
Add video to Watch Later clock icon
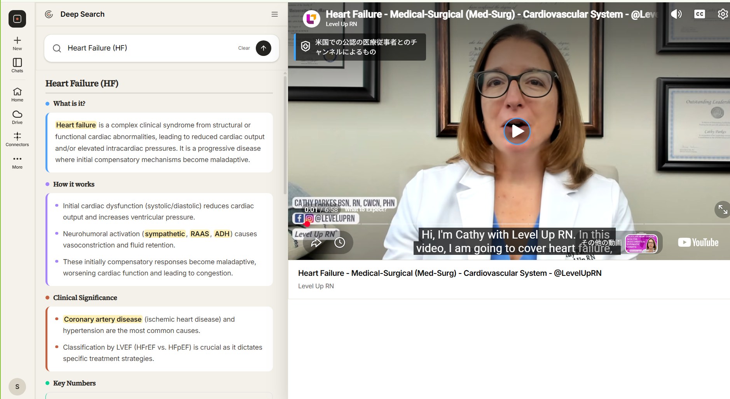pyautogui.click(x=340, y=243)
